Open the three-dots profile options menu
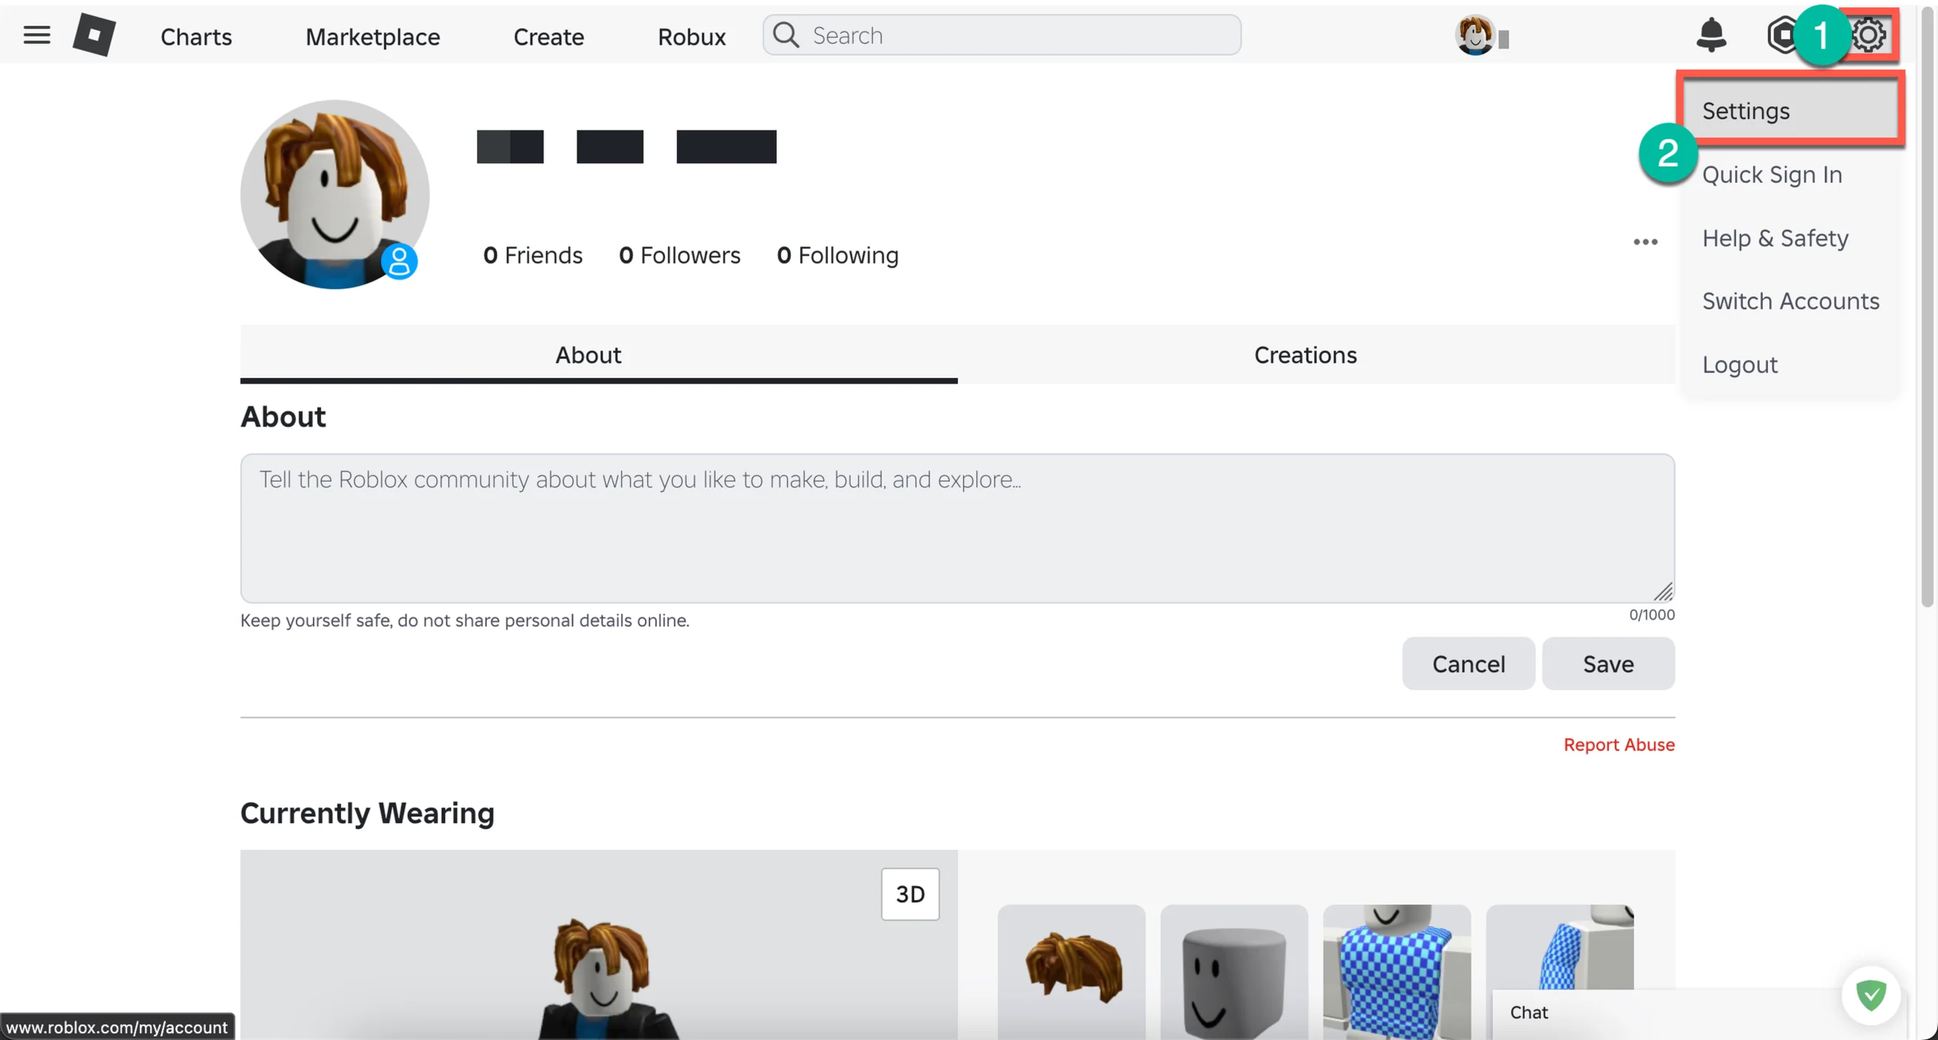 1644,241
